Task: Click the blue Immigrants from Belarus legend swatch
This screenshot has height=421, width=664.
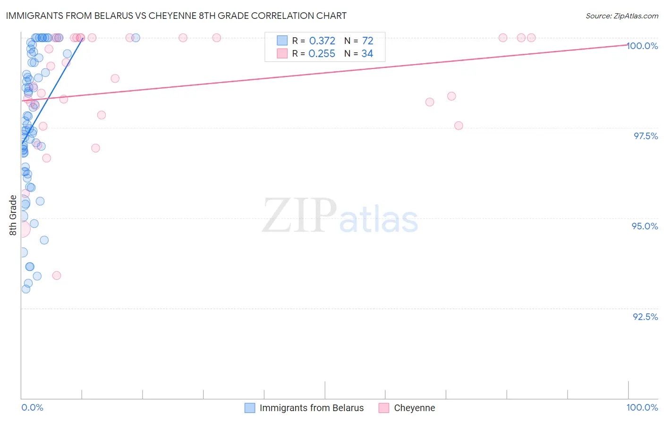Action: pos(250,408)
